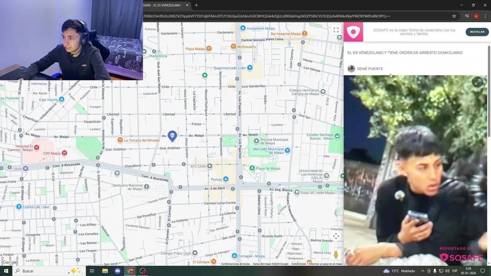Open weather widget 15°C Nublado
491x276 pixels.
(x=399, y=271)
